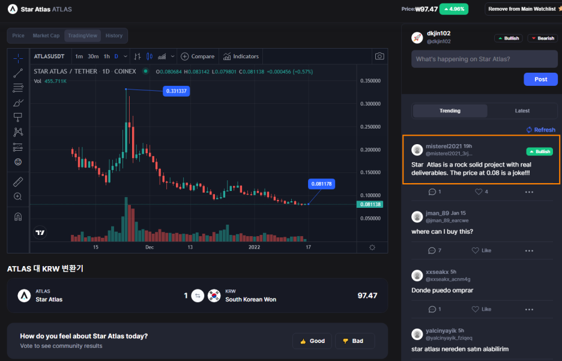562x361 pixels.
Task: Click the Post button
Action: [x=540, y=79]
